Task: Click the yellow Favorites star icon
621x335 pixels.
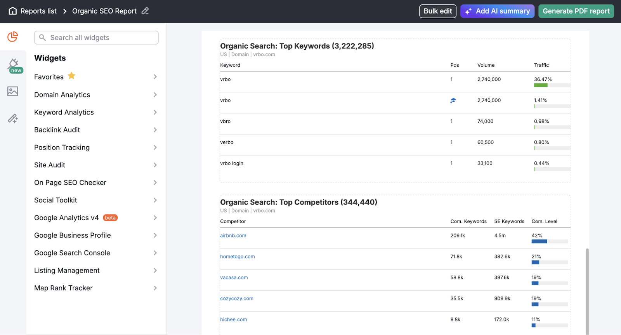Action: pos(71,76)
